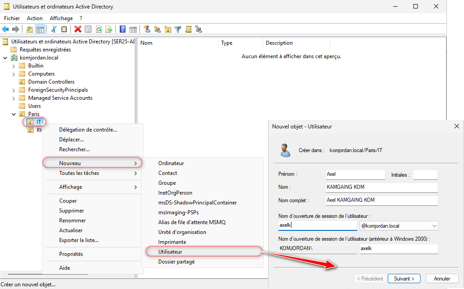Create new organizational unit toolbar icon
464x289 pixels.
pos(168,29)
